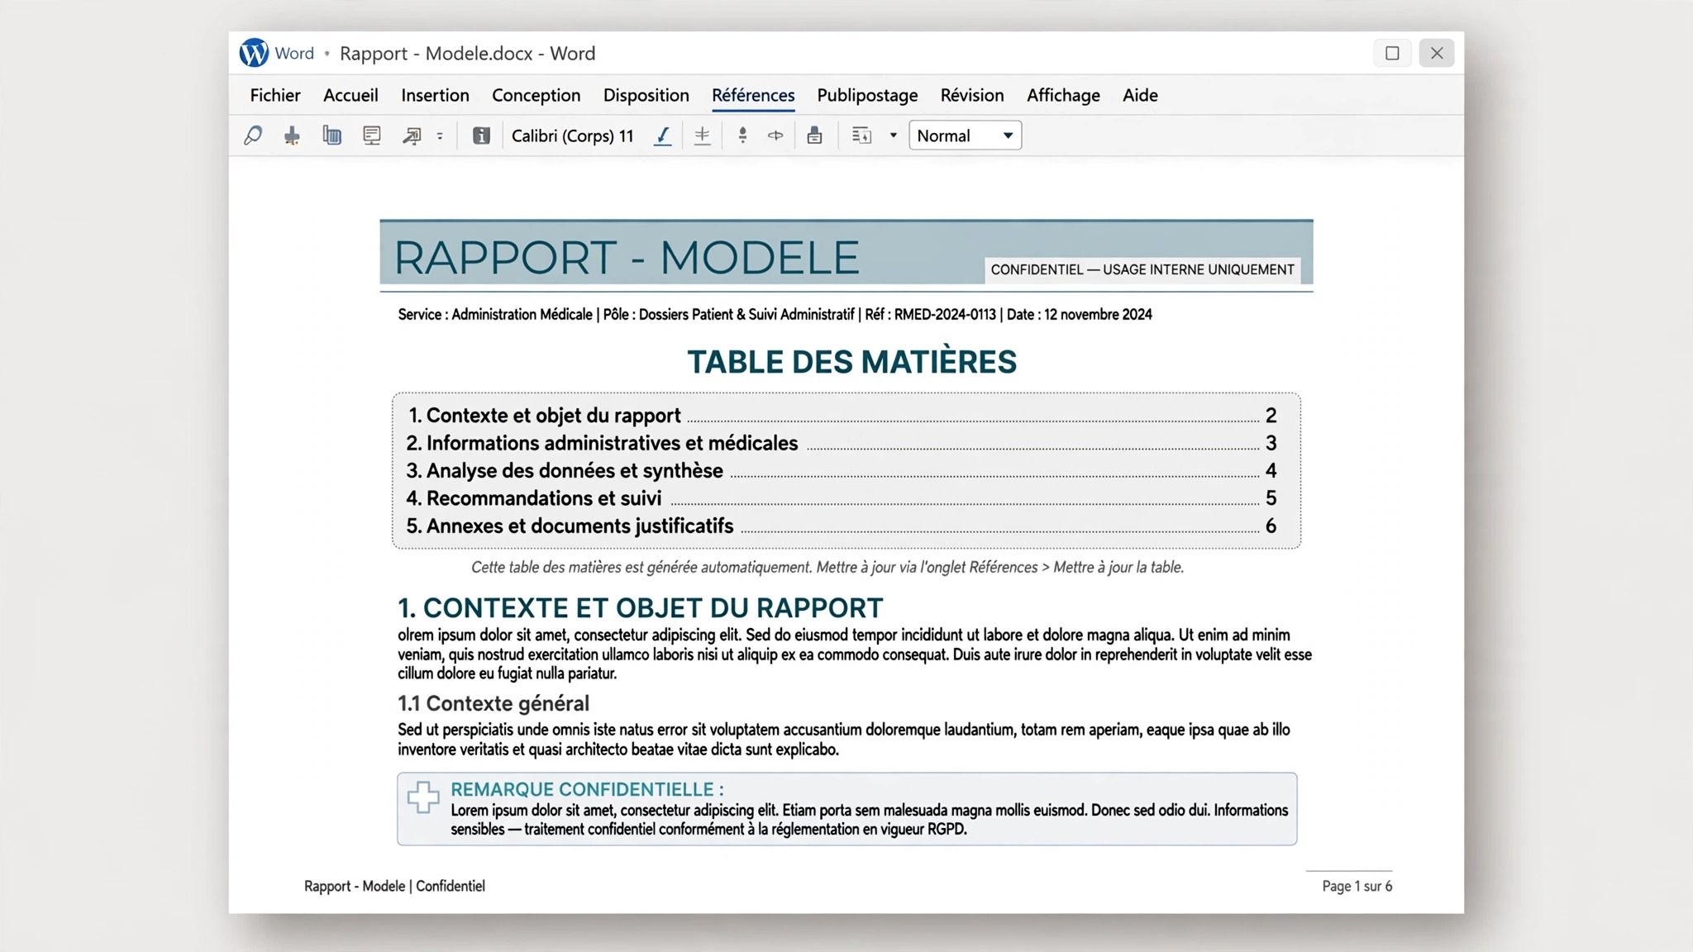The width and height of the screenshot is (1693, 952).
Task: Open the Normal style dropdown
Action: 965,136
